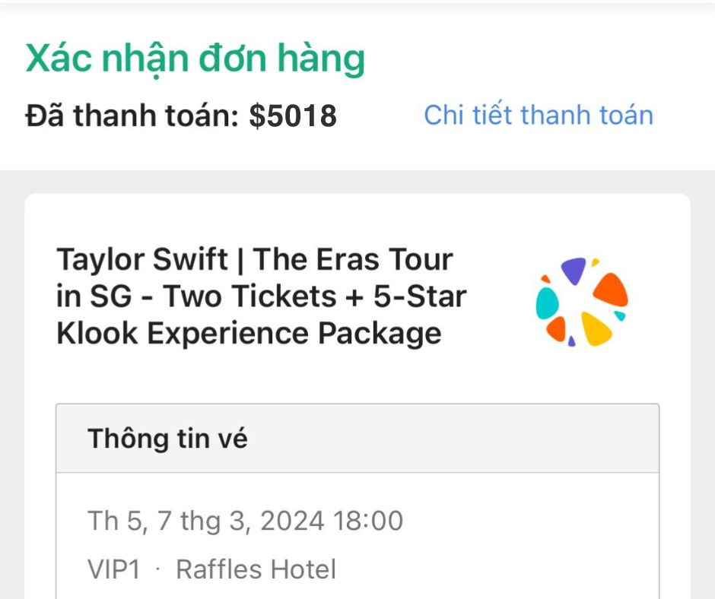Select the Klook brand mark near the ticket title

pyautogui.click(x=582, y=300)
